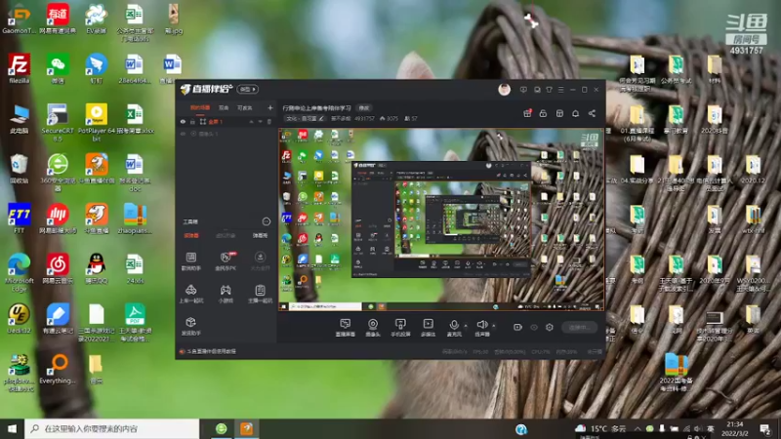The height and width of the screenshot is (439, 781).
Task: Edit the live category tag below the title
Action: click(305, 118)
